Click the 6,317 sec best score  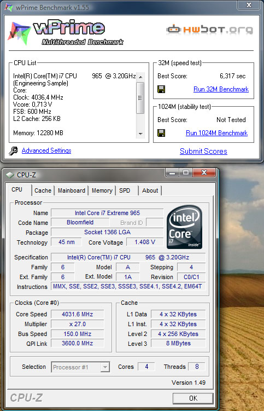(x=233, y=76)
